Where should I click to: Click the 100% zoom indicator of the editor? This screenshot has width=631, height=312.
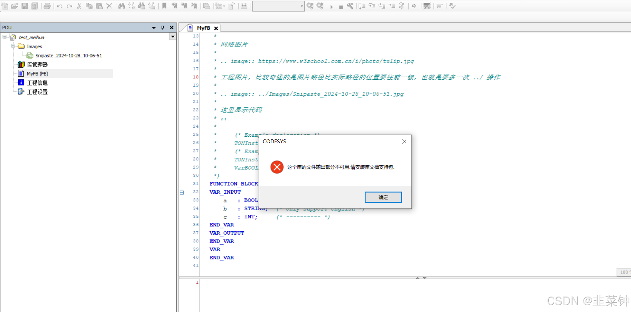(624, 272)
